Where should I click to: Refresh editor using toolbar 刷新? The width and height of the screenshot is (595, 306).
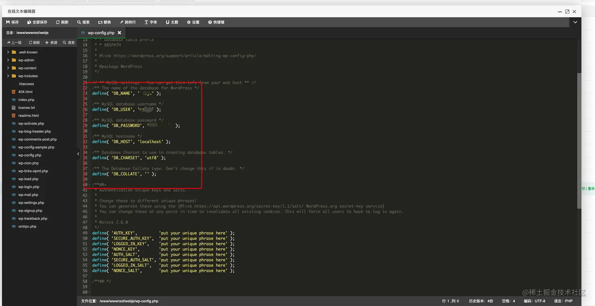click(x=62, y=22)
